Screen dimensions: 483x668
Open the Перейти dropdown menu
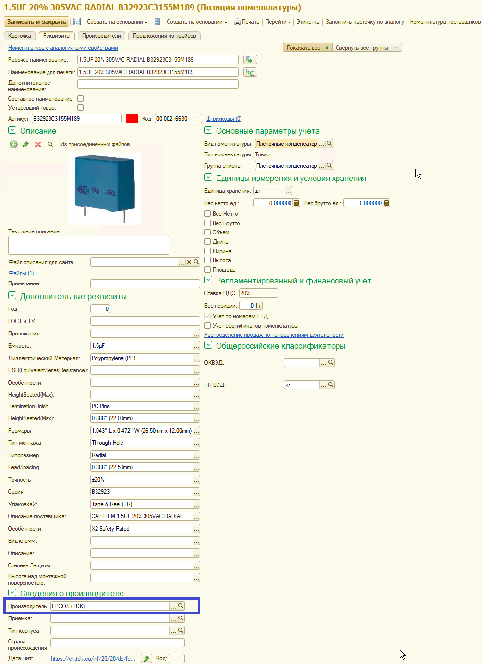[x=278, y=22]
